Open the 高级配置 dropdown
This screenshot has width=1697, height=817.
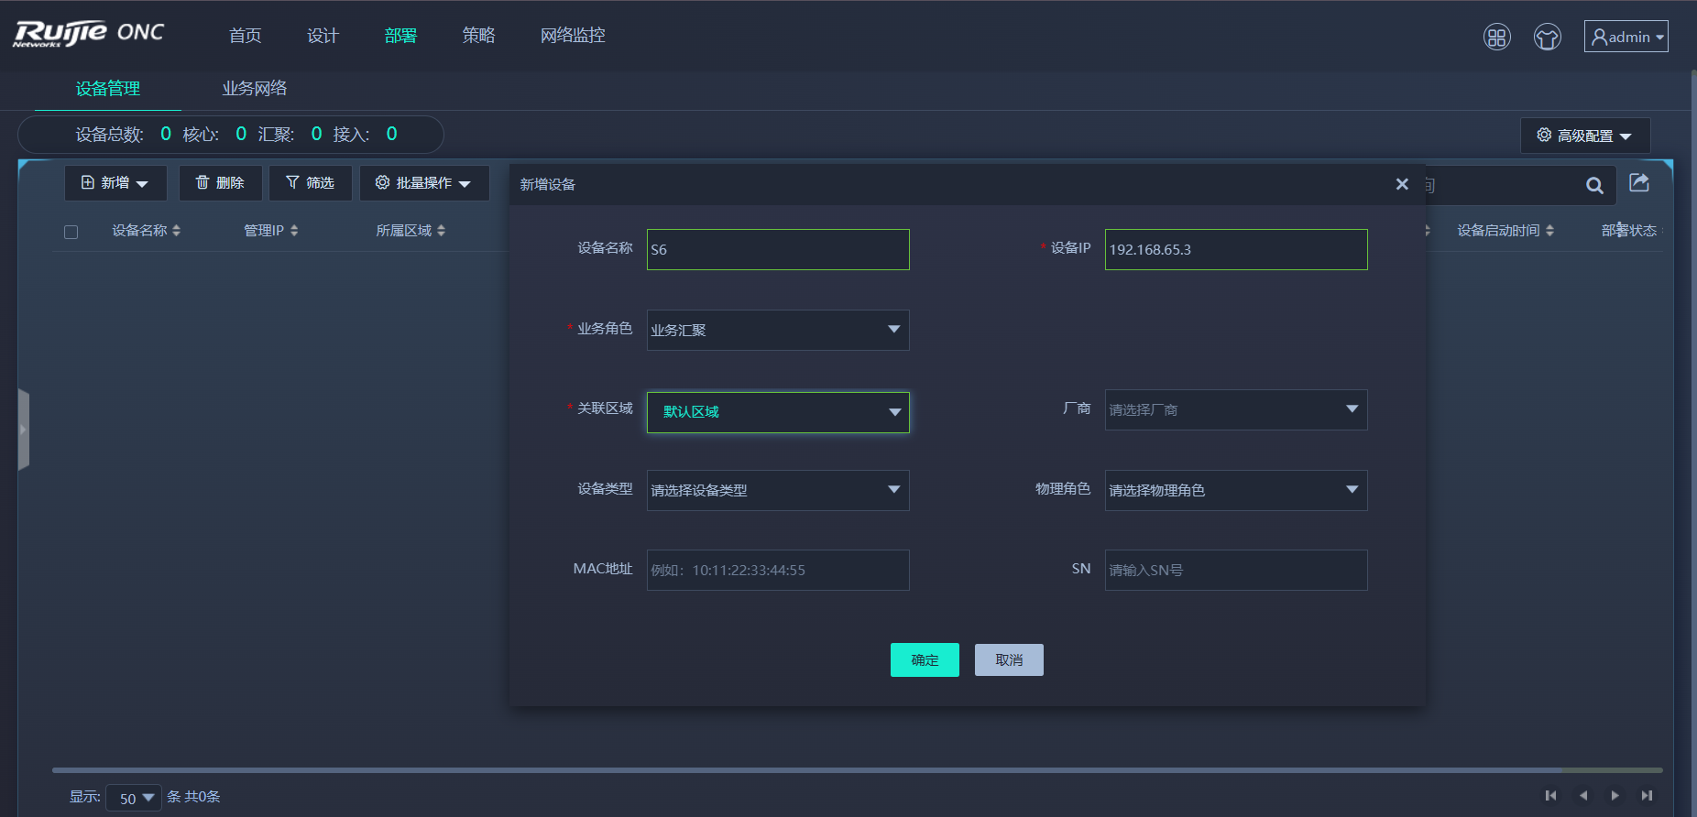click(x=1585, y=136)
